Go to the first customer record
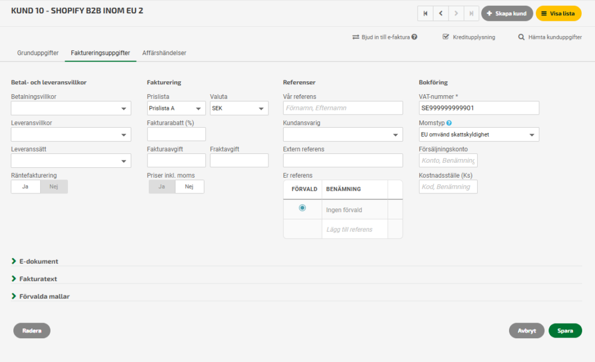 [x=426, y=13]
